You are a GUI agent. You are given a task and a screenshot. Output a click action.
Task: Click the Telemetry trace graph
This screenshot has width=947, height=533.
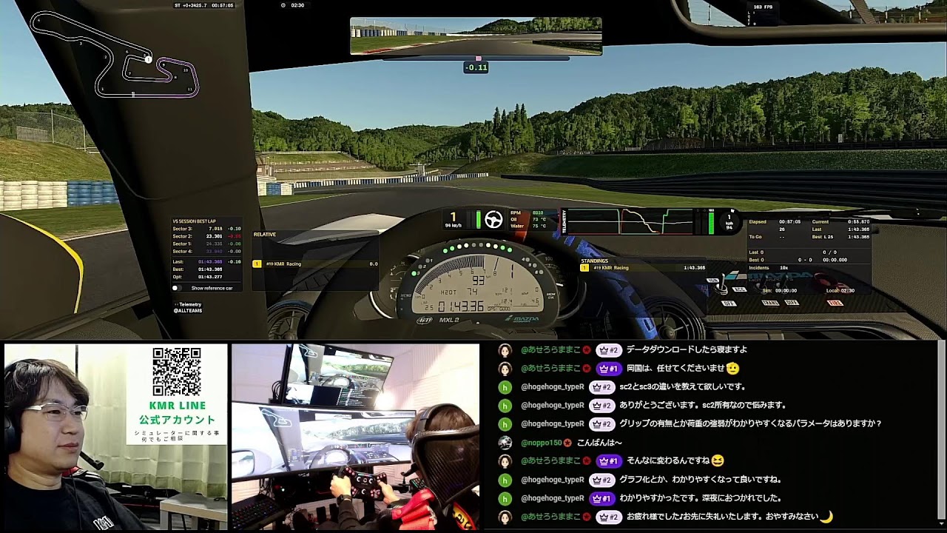(630, 221)
